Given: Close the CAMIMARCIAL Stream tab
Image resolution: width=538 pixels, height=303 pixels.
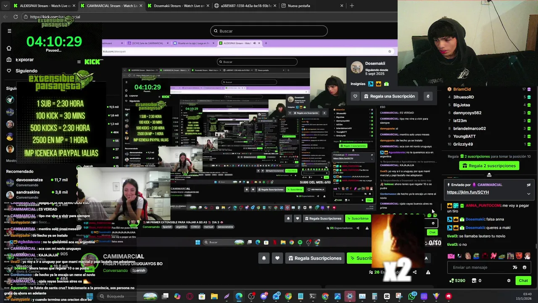Looking at the screenshot, I should point(141,6).
